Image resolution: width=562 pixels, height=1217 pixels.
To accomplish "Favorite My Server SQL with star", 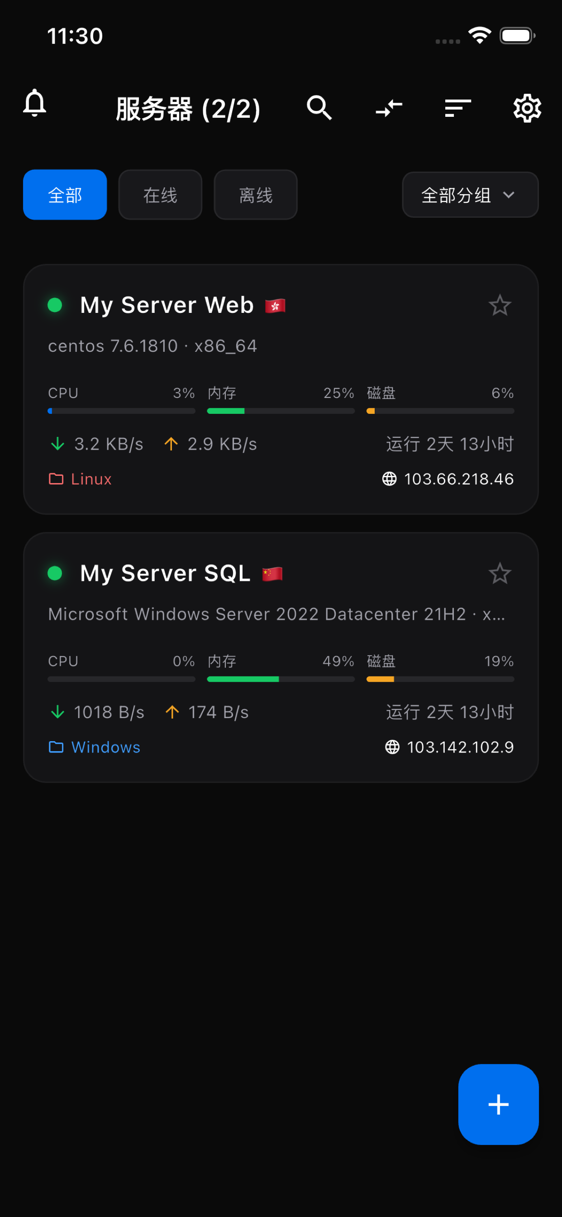I will 500,574.
